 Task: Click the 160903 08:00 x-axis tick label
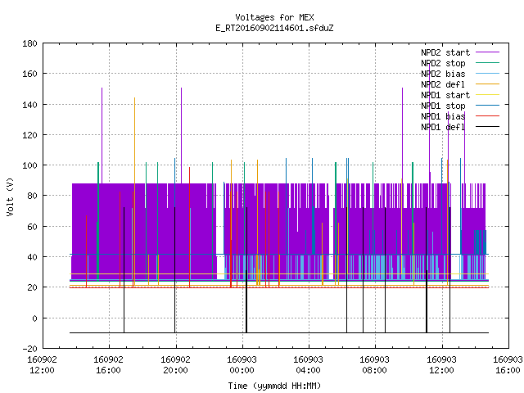(x=374, y=364)
